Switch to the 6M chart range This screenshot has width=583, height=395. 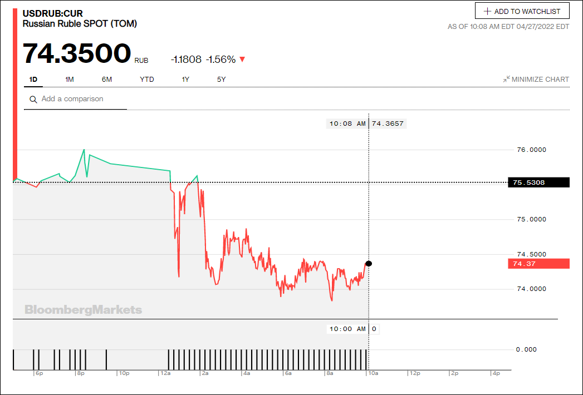[107, 80]
